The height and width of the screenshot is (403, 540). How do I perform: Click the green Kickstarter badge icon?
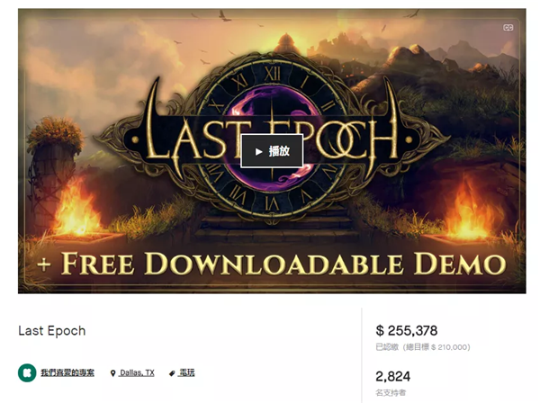(27, 372)
